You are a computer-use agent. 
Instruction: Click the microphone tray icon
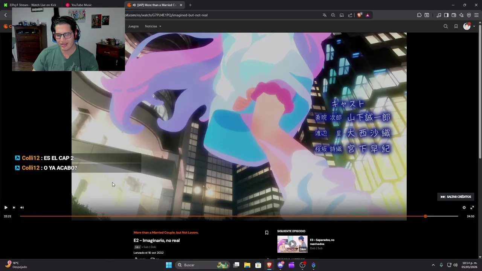(x=441, y=265)
